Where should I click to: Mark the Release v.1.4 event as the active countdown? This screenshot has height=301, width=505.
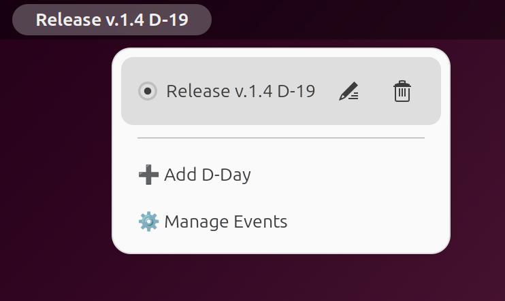147,91
